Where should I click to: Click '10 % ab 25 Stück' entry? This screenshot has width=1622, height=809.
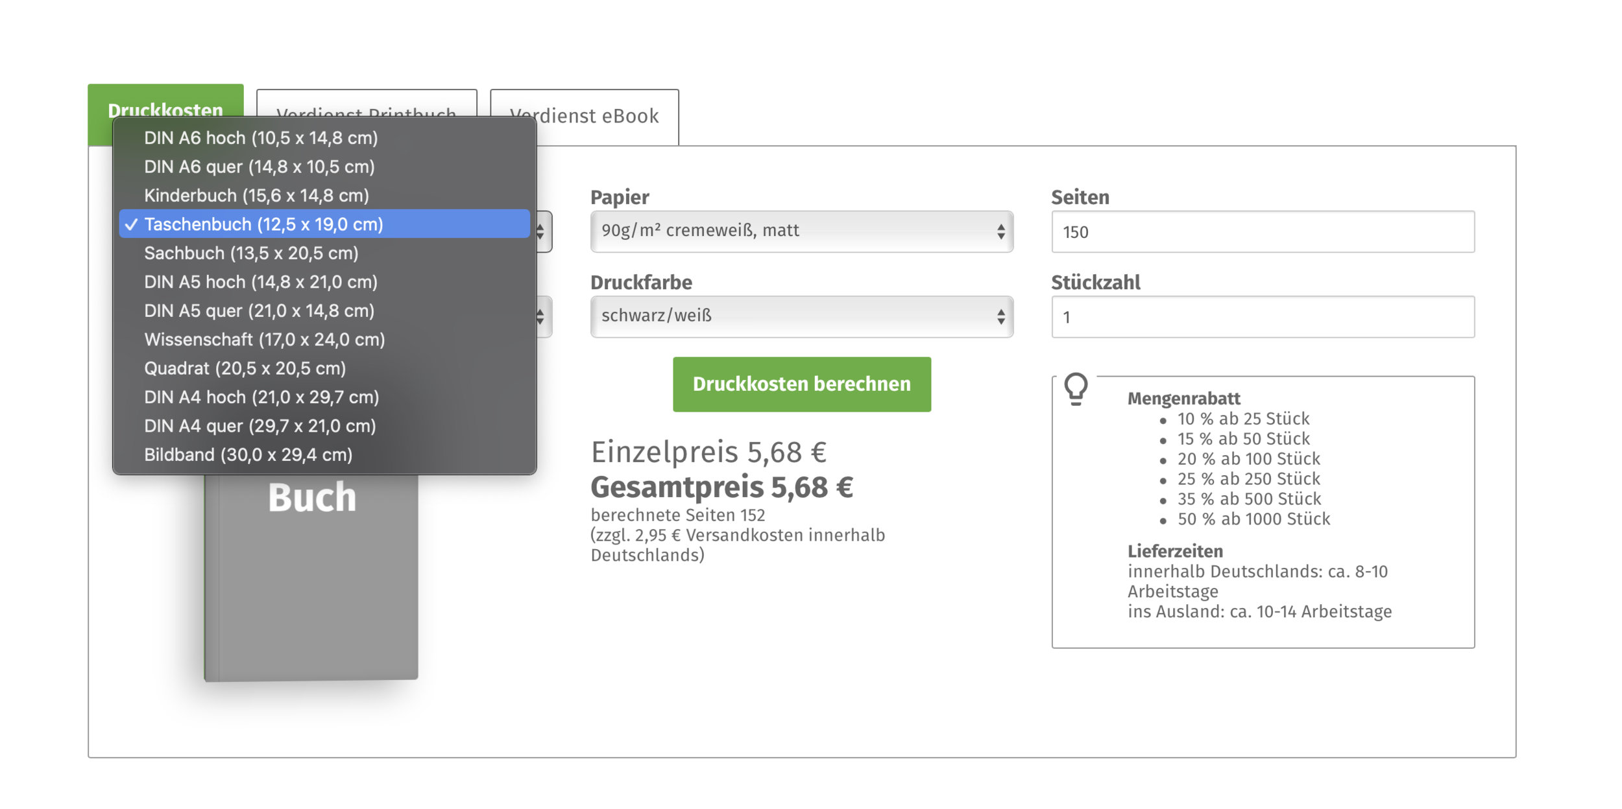(1243, 419)
